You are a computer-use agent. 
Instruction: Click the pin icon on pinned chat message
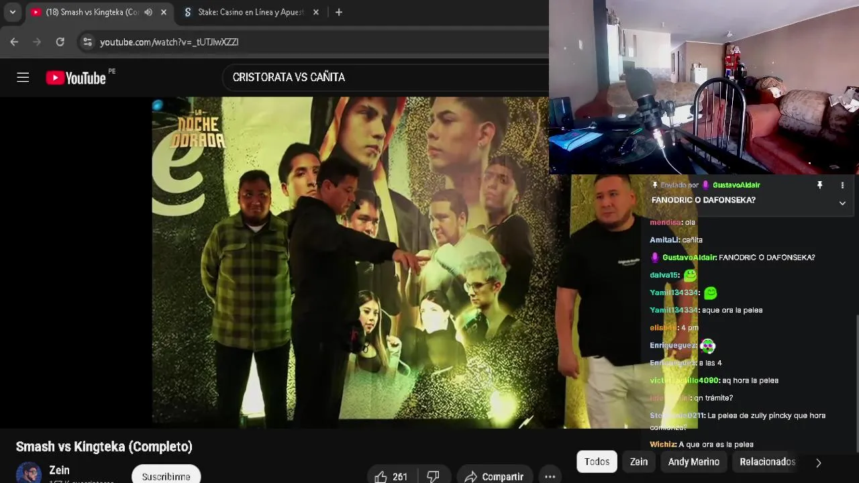tap(819, 185)
